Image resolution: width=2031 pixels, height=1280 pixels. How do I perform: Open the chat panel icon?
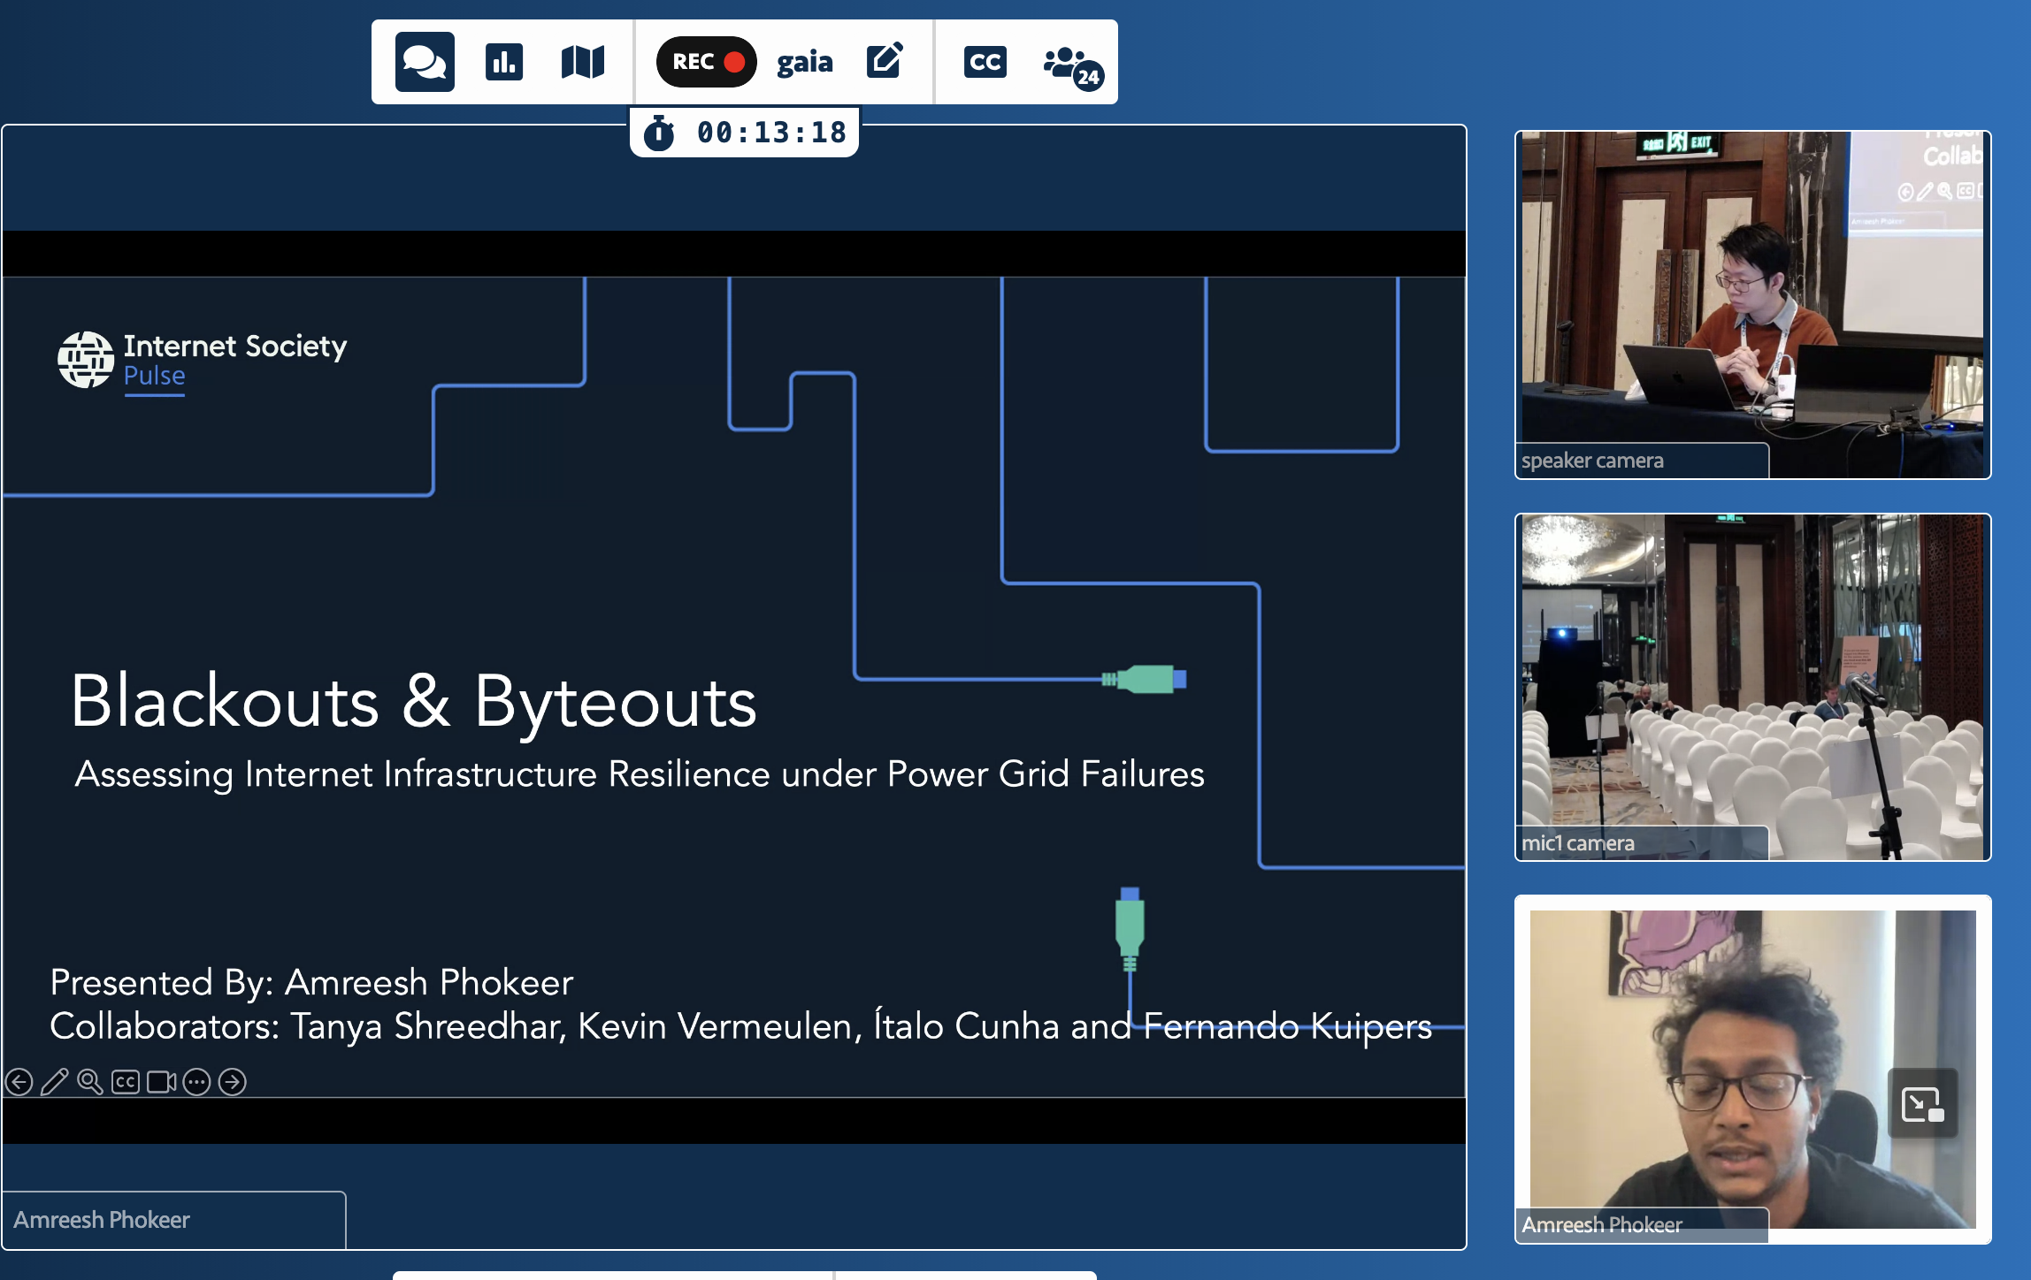coord(425,62)
